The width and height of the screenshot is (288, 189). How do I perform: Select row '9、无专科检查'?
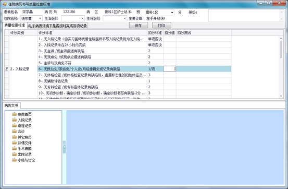(x=92, y=87)
